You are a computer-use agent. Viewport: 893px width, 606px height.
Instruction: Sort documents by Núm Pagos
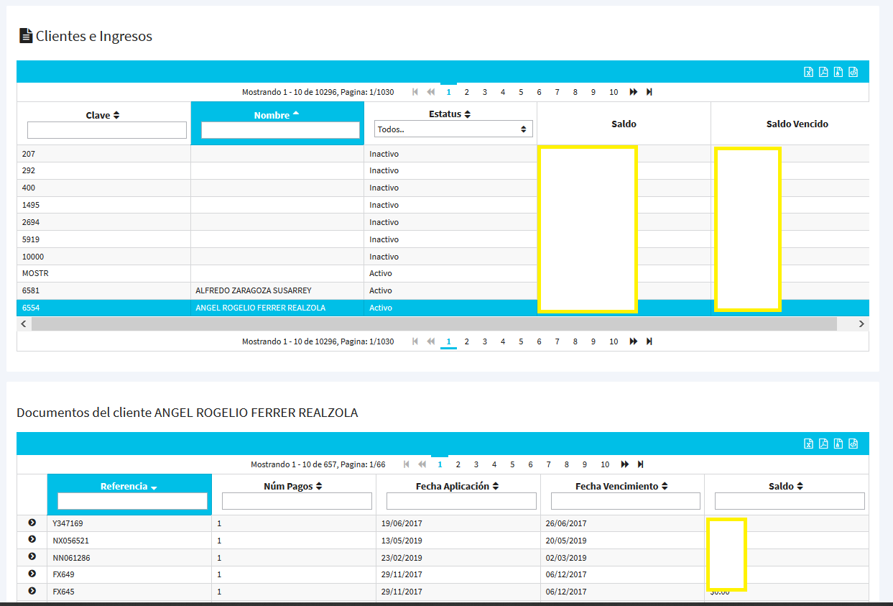[293, 487]
